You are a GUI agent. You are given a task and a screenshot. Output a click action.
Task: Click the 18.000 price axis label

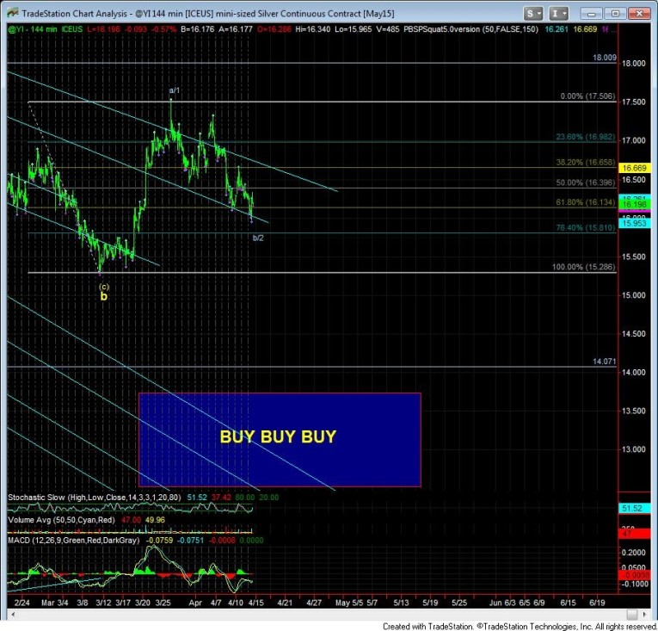pos(634,64)
